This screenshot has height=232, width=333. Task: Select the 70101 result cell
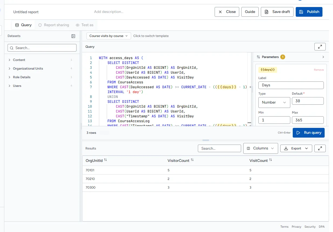(x=90, y=170)
